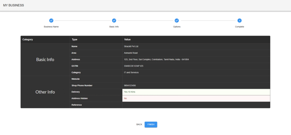Go back using the BACK button
This screenshot has width=291, height=135.
pyautogui.click(x=139, y=125)
